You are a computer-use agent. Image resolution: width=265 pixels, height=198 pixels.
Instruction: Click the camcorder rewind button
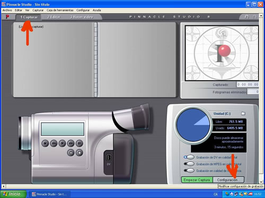point(54,144)
